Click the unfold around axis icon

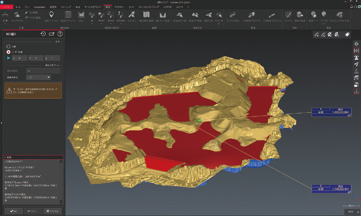tap(147, 15)
